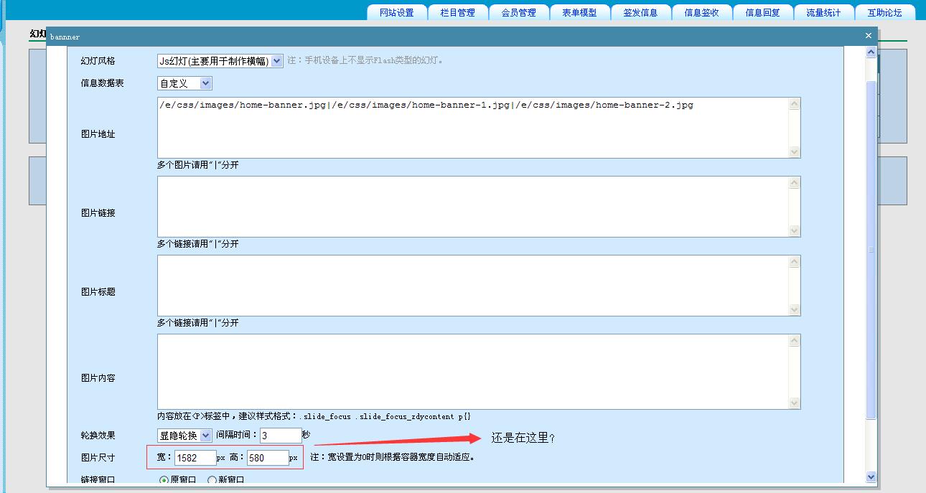
Task: Click the 间隔时间 interval field
Action: [x=281, y=436]
